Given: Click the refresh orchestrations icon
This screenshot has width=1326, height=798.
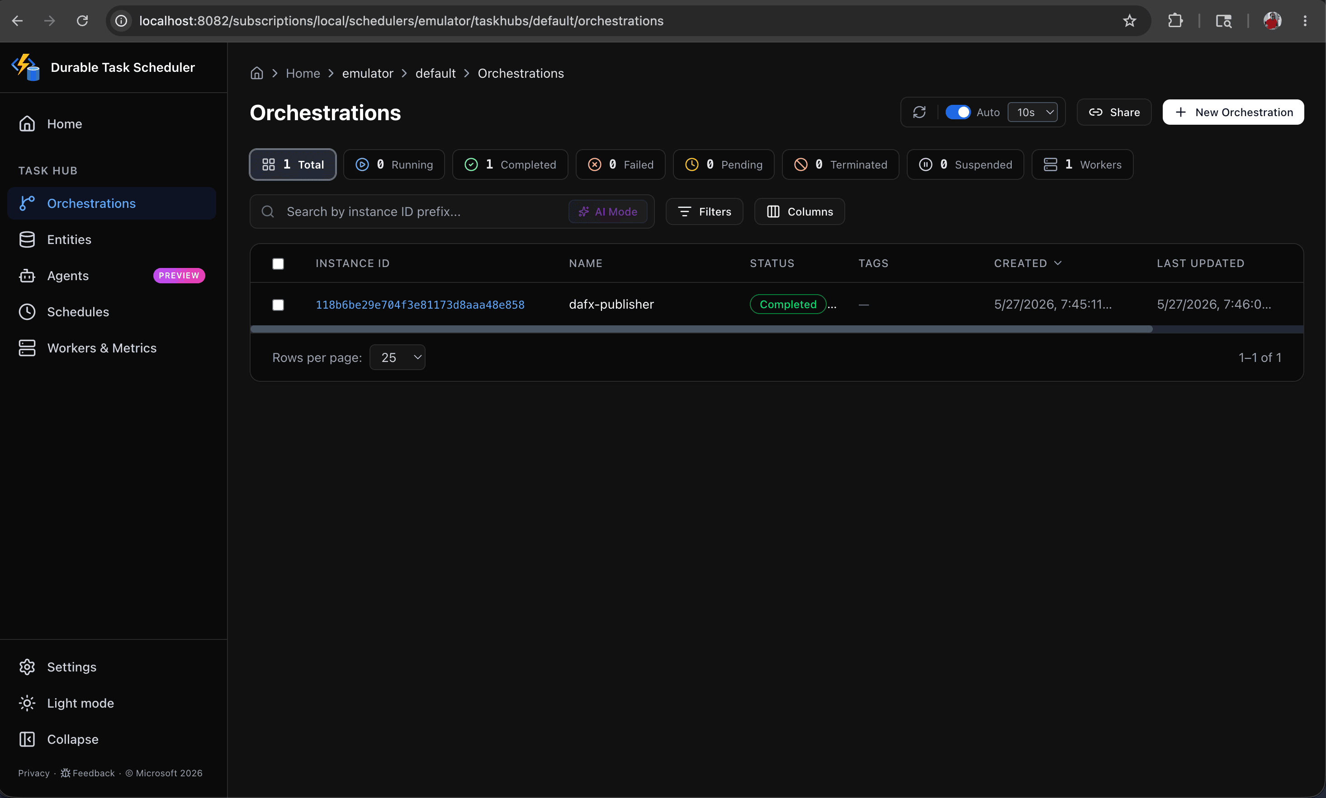Looking at the screenshot, I should pyautogui.click(x=919, y=112).
